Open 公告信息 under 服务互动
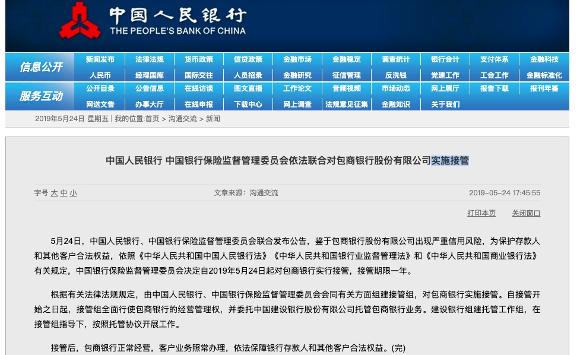580x355 pixels. point(150,88)
